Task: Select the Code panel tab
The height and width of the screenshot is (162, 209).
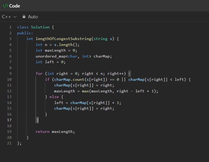Action: pos(11,6)
